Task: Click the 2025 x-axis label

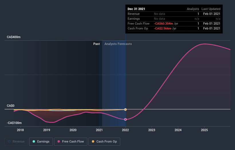Action: (x=204, y=130)
